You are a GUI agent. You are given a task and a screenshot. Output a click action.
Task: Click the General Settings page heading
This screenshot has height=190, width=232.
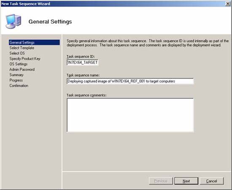pos(50,22)
